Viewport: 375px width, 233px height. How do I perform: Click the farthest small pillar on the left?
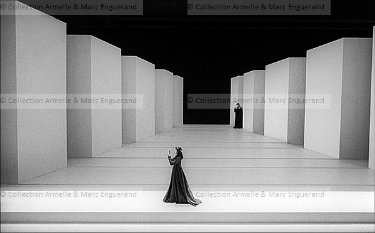(178, 101)
